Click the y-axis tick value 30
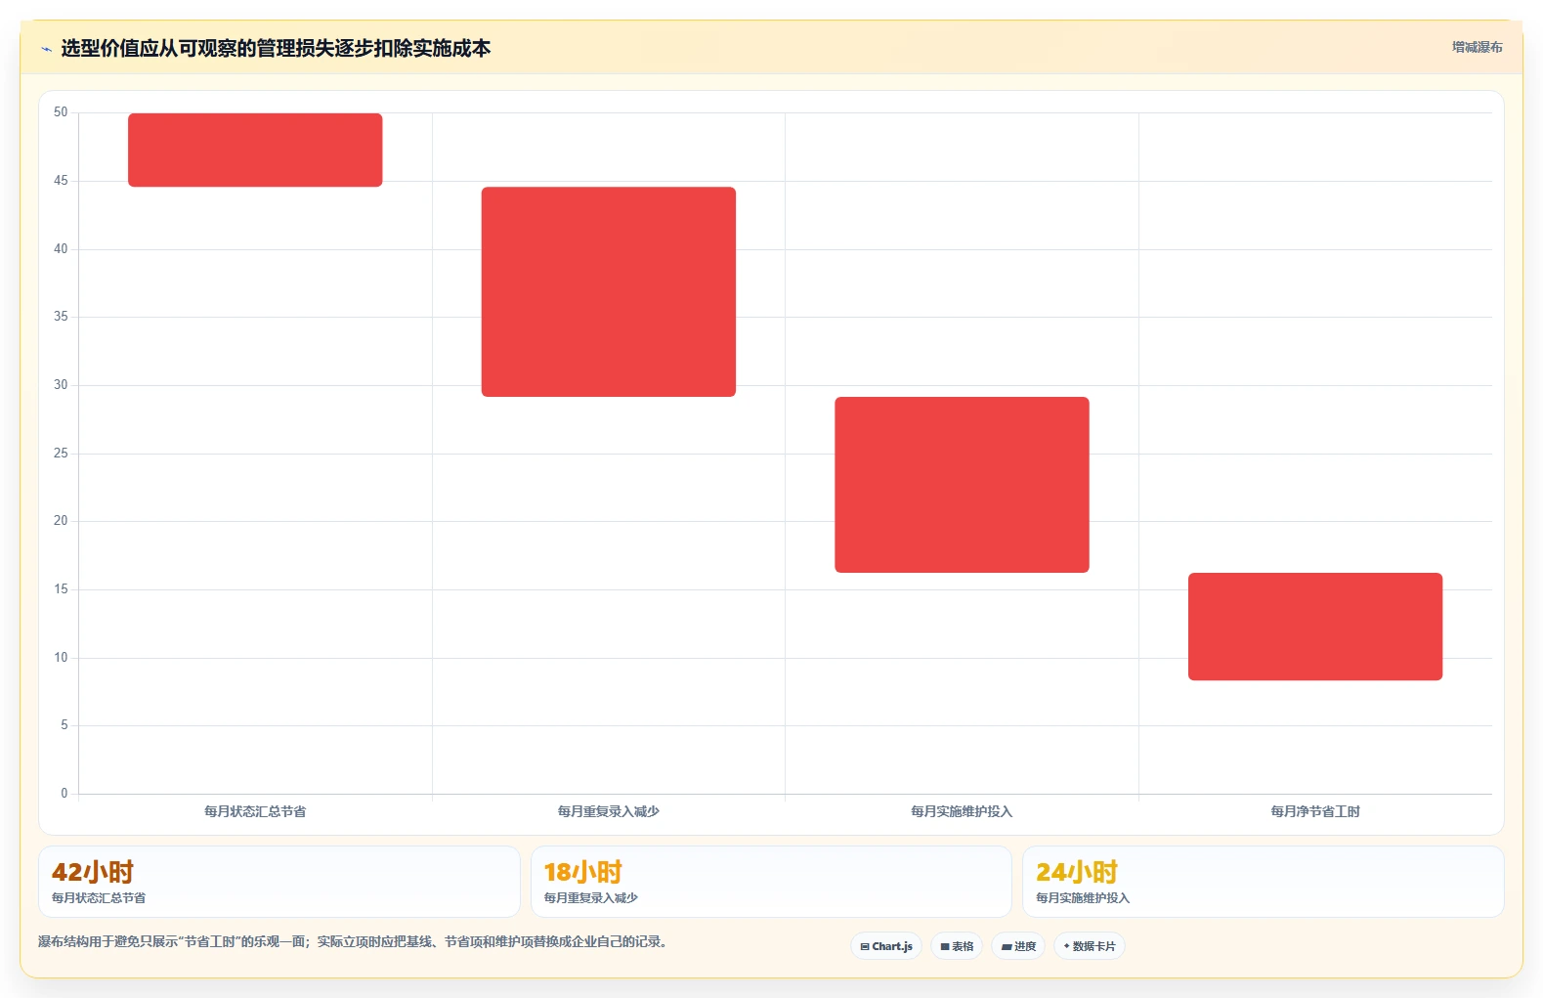 [x=61, y=385]
